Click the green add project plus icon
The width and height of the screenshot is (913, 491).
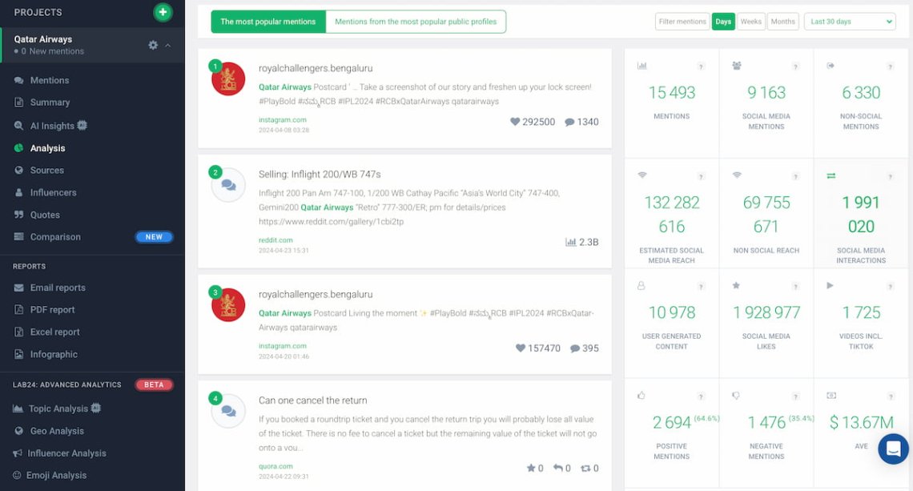coord(163,12)
